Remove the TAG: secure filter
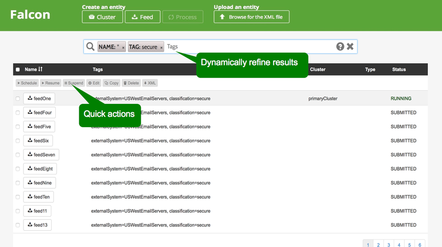This screenshot has width=442, height=247. click(x=161, y=48)
